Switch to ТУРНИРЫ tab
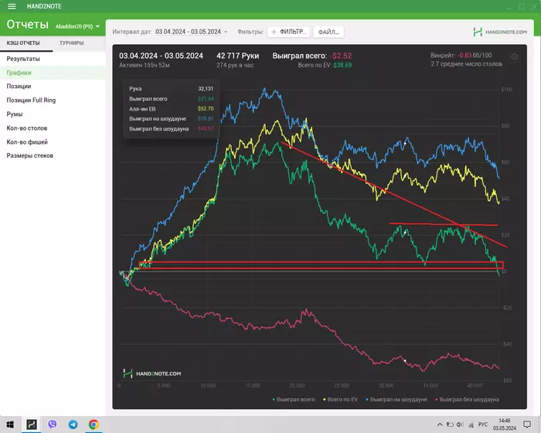This screenshot has height=433, width=541. 71,43
